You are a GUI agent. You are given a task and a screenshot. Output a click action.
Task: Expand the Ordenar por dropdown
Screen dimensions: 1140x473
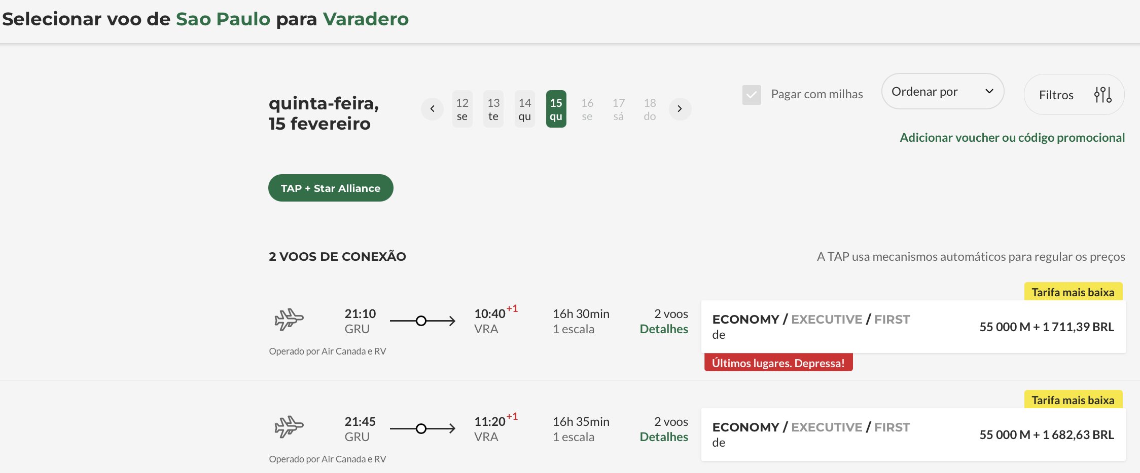tap(943, 91)
